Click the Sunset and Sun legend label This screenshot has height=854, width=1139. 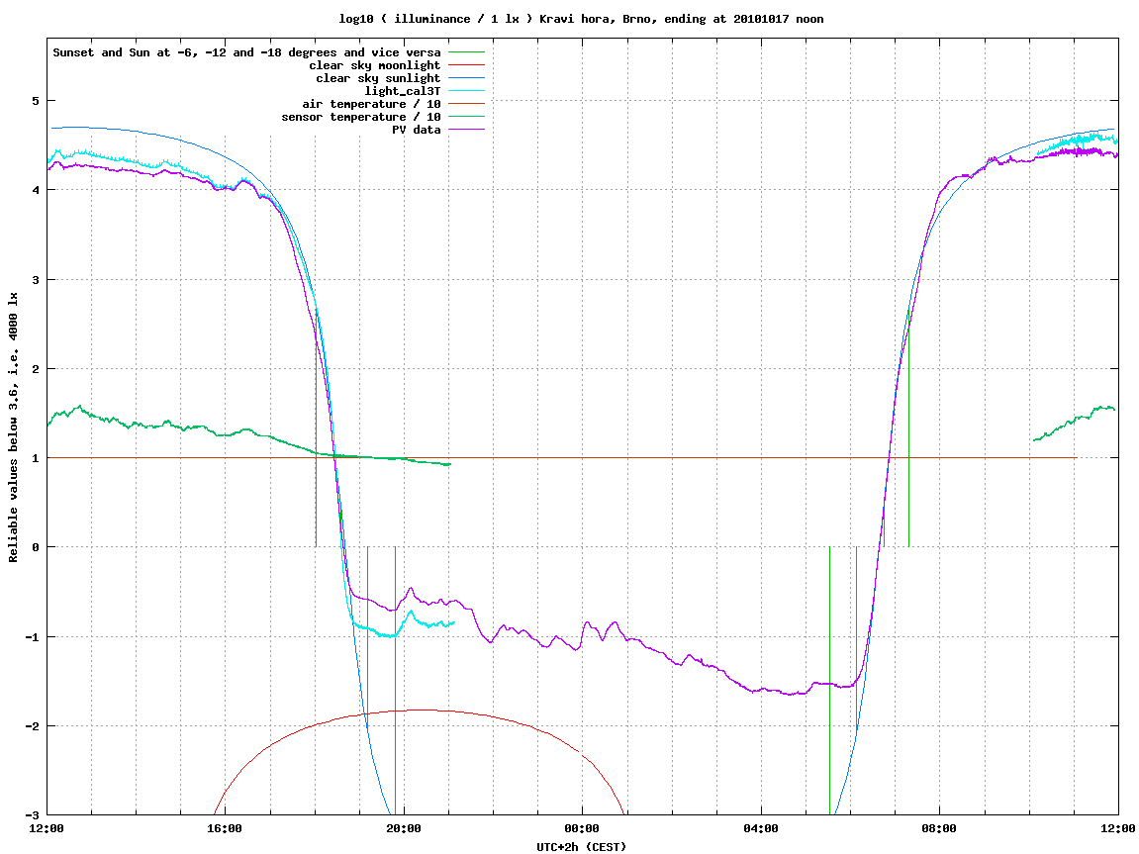coord(247,52)
